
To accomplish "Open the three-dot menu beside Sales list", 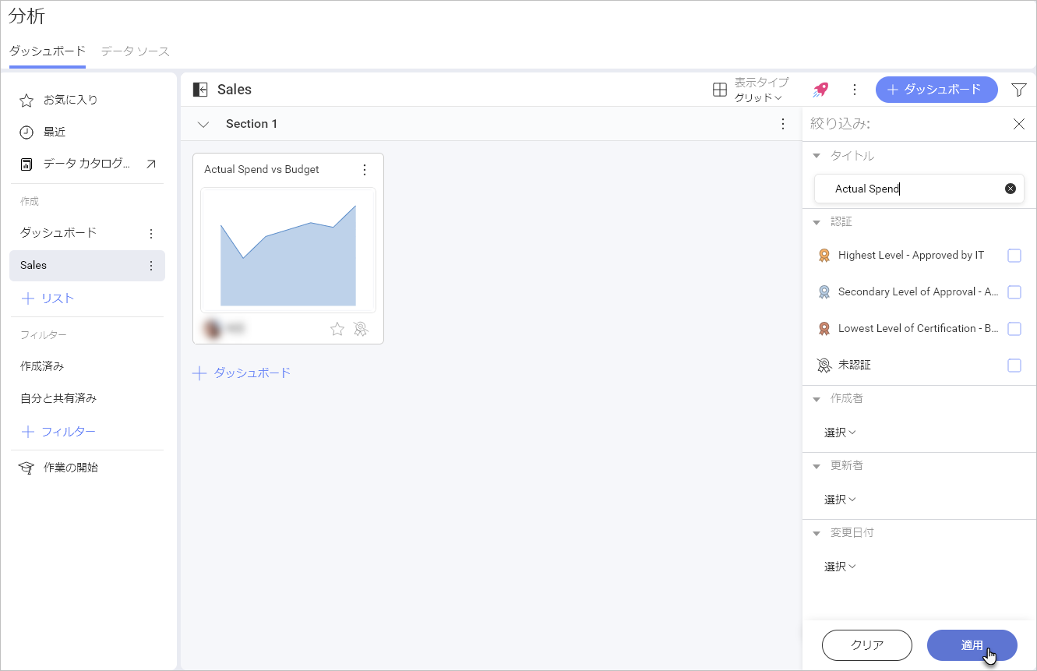I will 151,266.
